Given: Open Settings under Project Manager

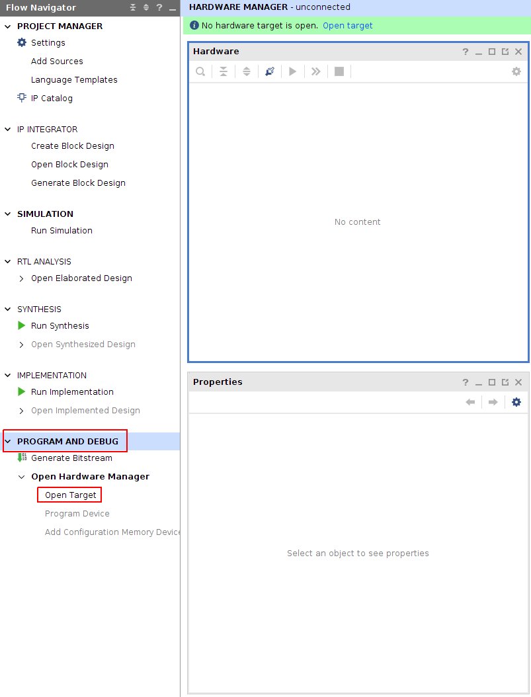Looking at the screenshot, I should point(48,43).
